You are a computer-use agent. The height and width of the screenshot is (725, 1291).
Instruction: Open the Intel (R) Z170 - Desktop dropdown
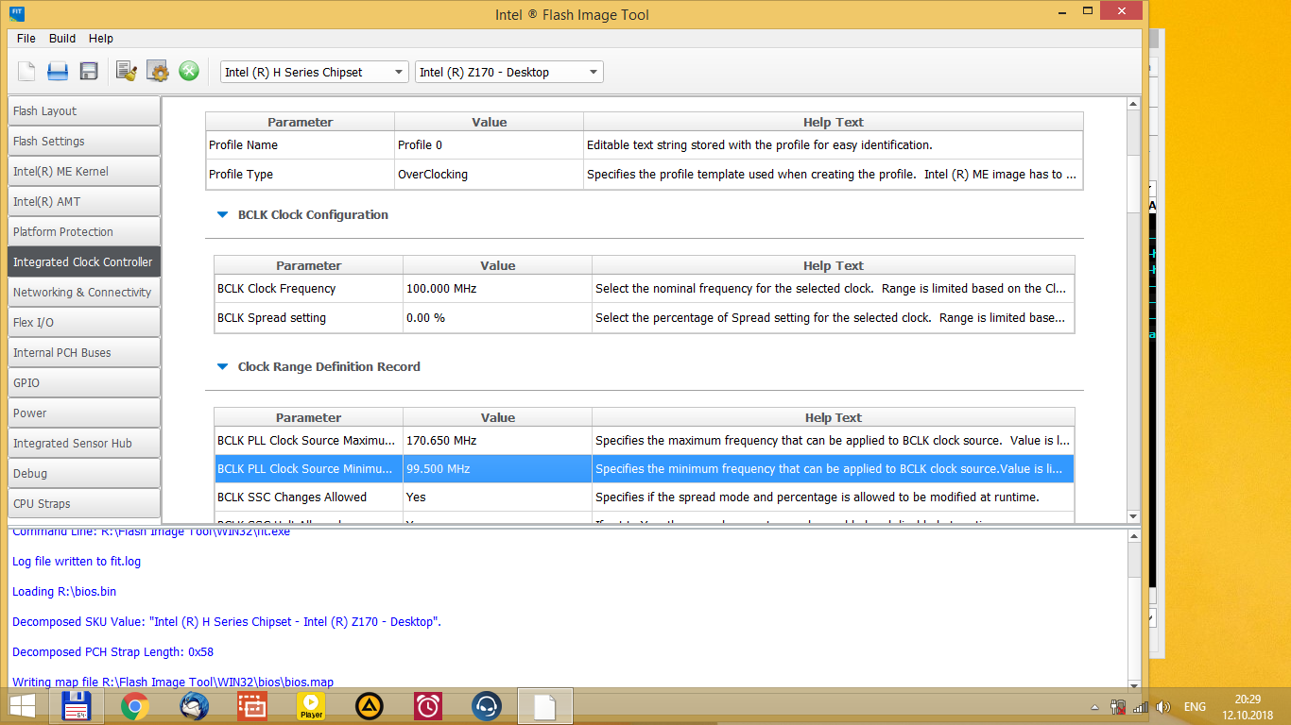pyautogui.click(x=509, y=72)
